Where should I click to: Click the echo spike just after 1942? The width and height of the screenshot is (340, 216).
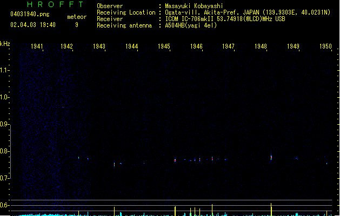pyautogui.click(x=79, y=158)
